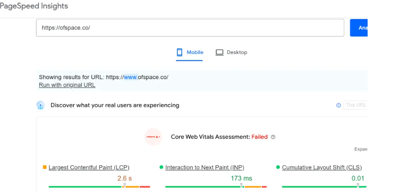
Task: Click the Showing results for URL text
Action: tap(103, 77)
